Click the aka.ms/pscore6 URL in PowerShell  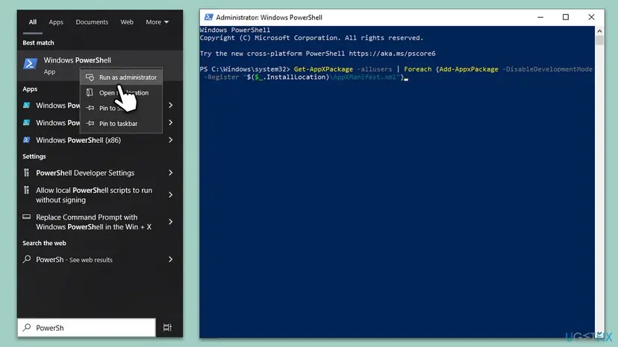point(392,54)
